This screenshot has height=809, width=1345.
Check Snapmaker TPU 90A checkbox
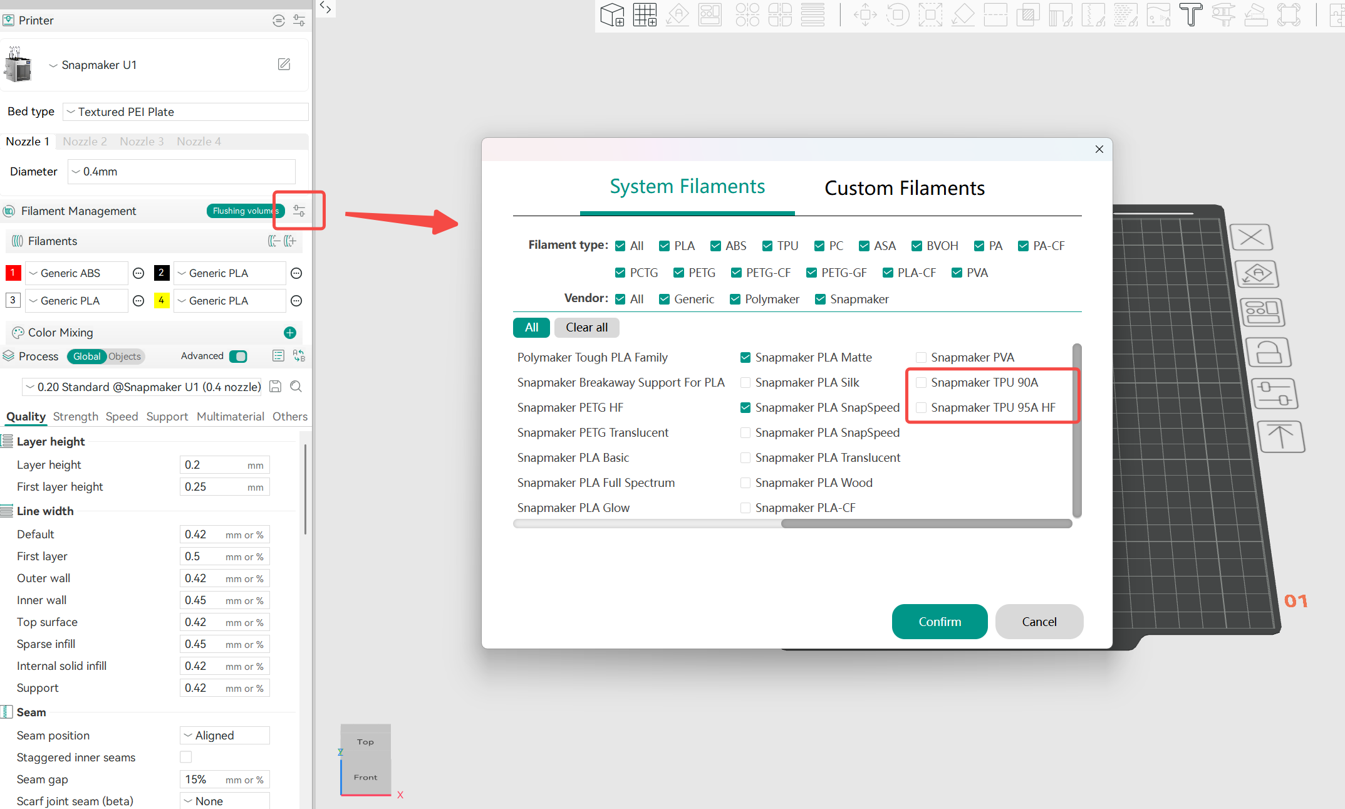921,382
